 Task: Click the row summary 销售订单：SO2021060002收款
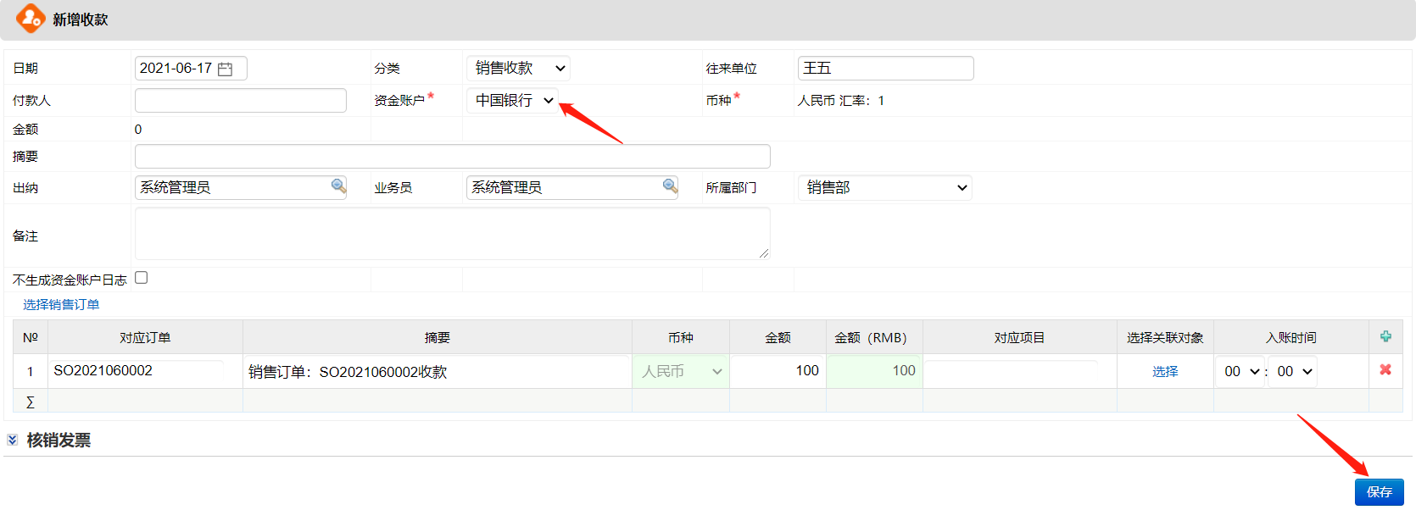pos(437,371)
